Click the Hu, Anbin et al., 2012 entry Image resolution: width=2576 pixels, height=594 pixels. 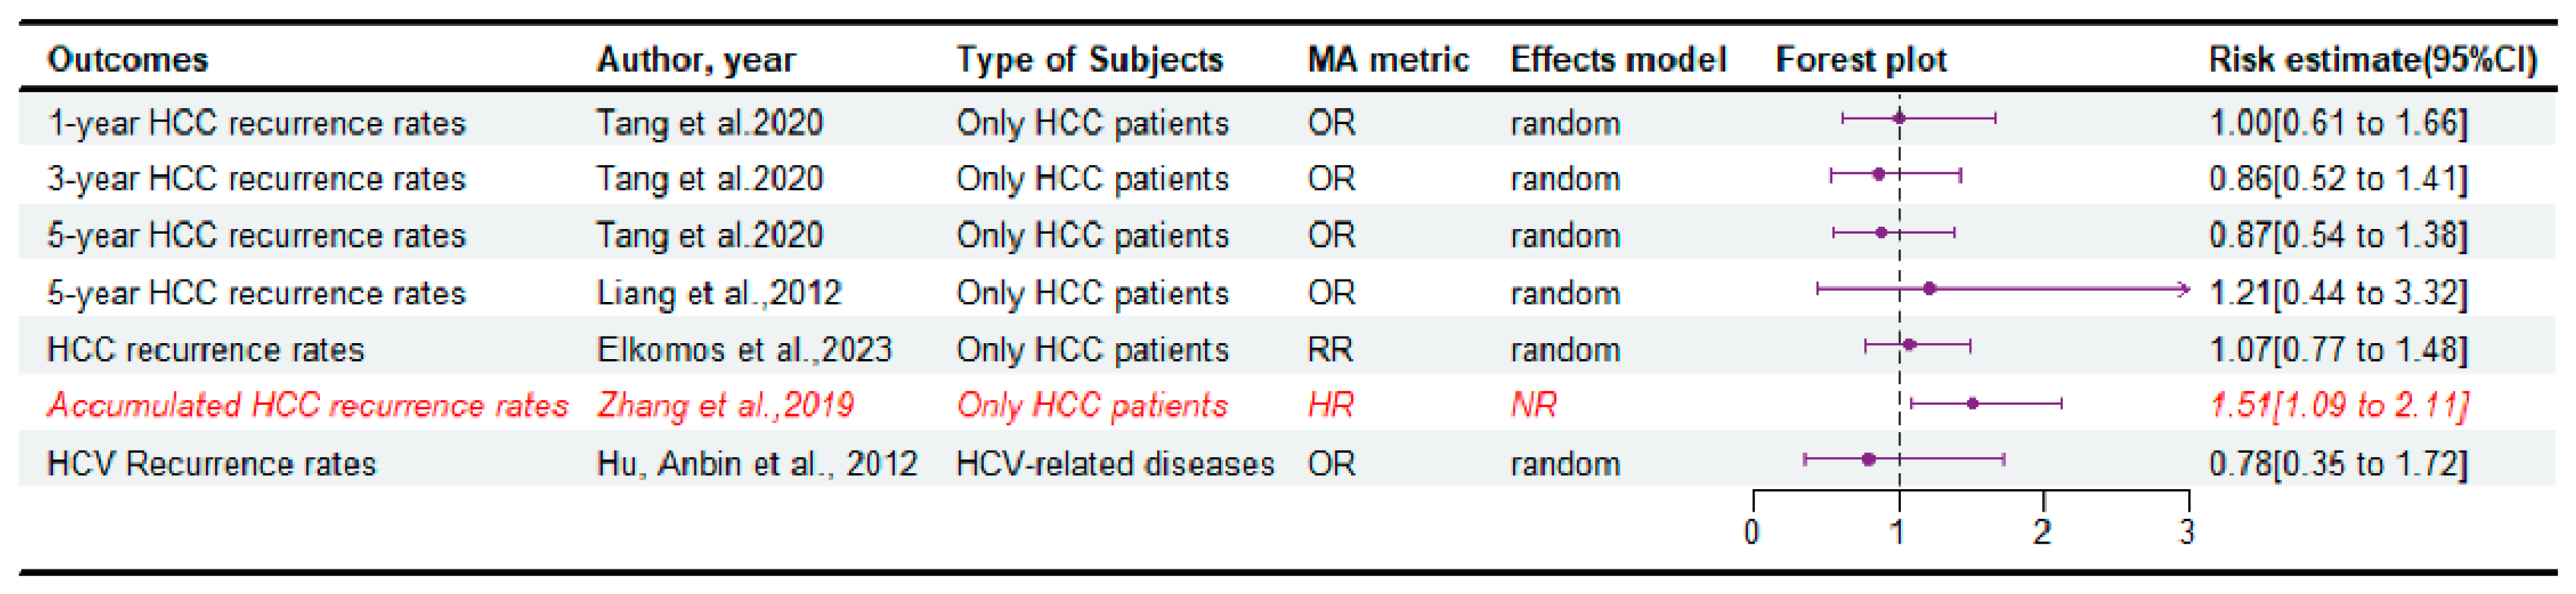click(x=756, y=463)
